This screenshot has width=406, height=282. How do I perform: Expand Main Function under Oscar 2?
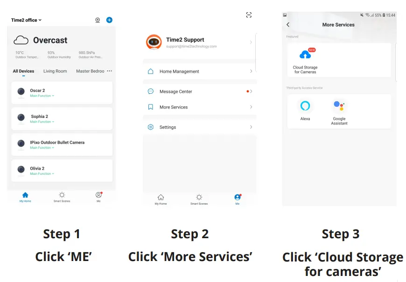[x=42, y=96]
